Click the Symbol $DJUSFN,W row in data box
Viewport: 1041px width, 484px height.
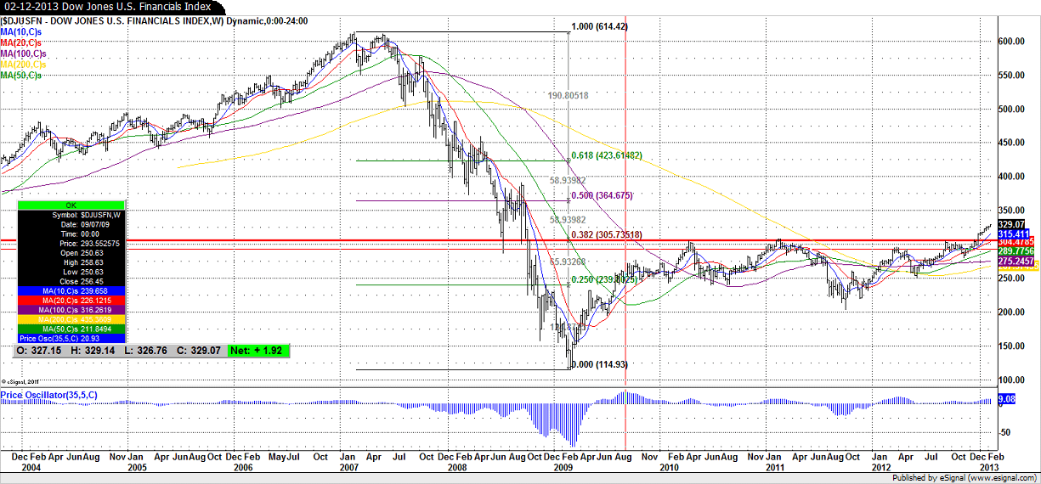coord(71,215)
